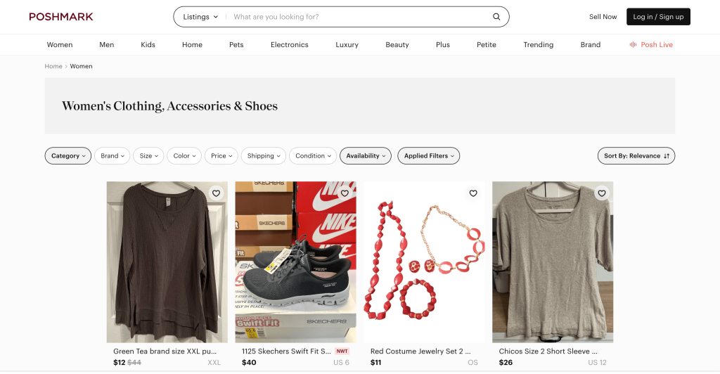Screen dimensions: 720x374
Task: Open the Brand menu in the nav bar
Action: coord(591,44)
